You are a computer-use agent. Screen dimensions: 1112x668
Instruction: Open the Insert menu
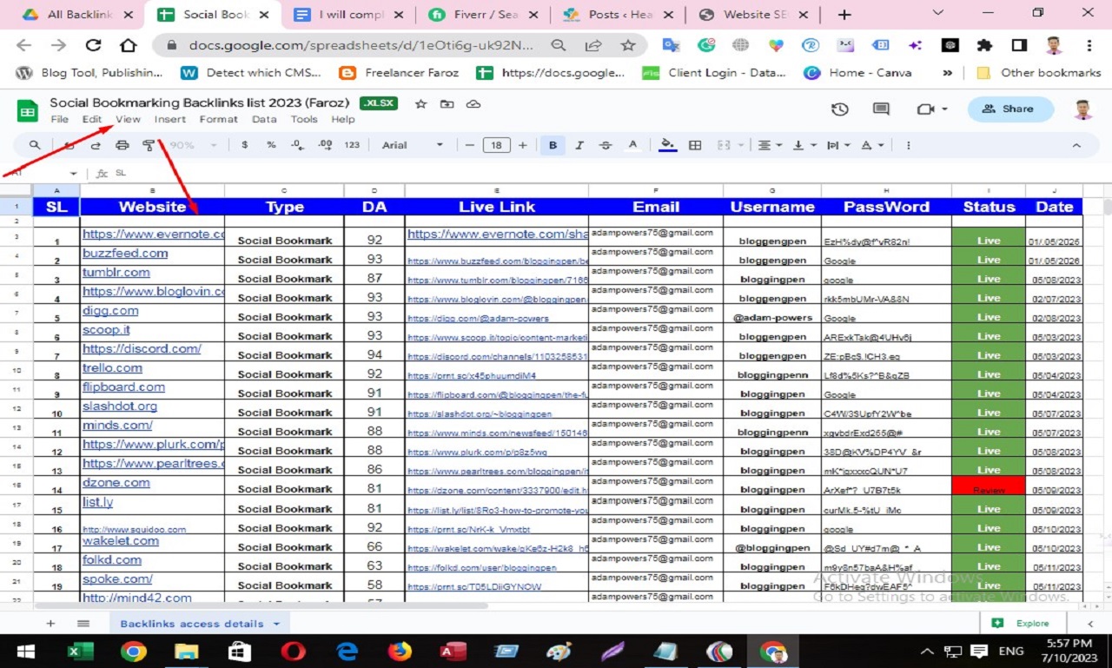pos(170,119)
